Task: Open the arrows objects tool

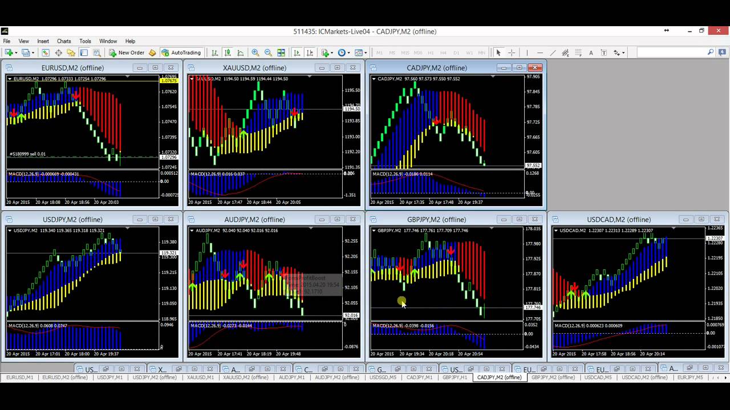Action: click(617, 52)
